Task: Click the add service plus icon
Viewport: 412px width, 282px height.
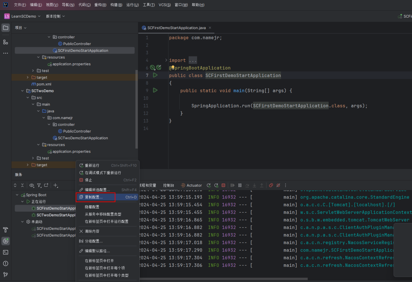Action: click(x=55, y=185)
